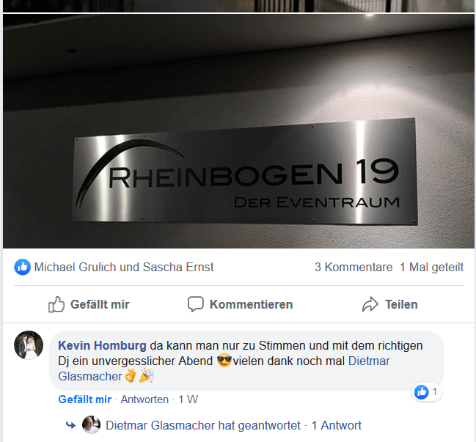Select the Kommentieren action
The height and width of the screenshot is (442, 476).
(240, 304)
